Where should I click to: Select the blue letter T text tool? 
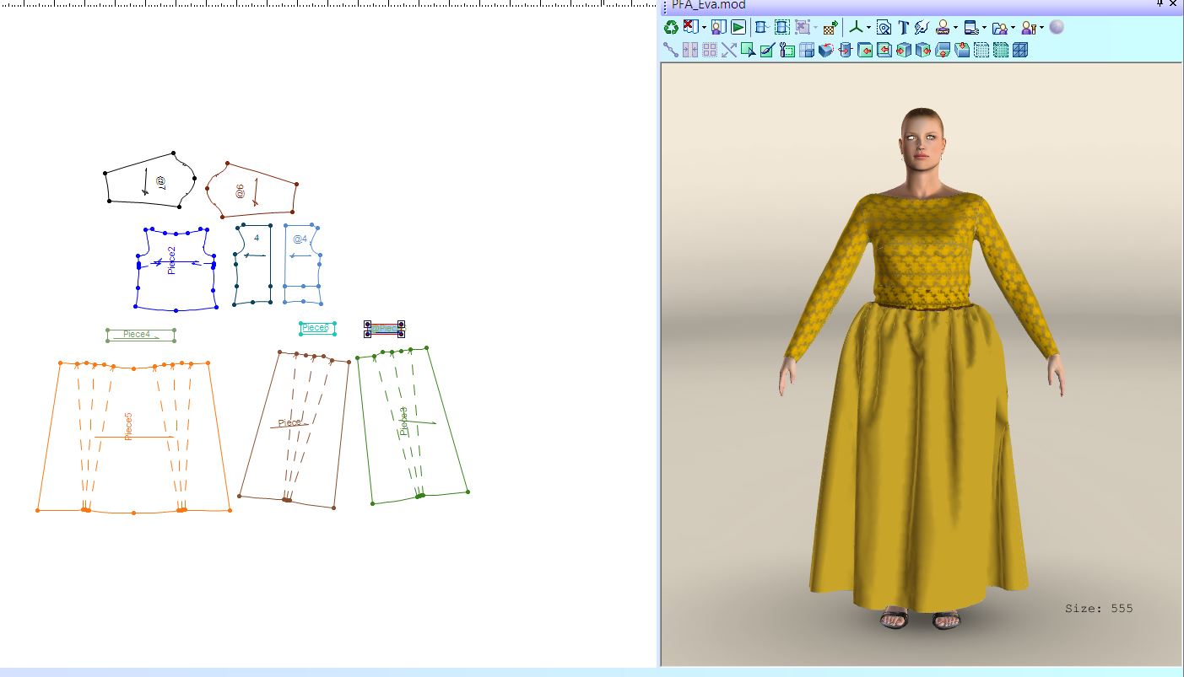click(903, 28)
